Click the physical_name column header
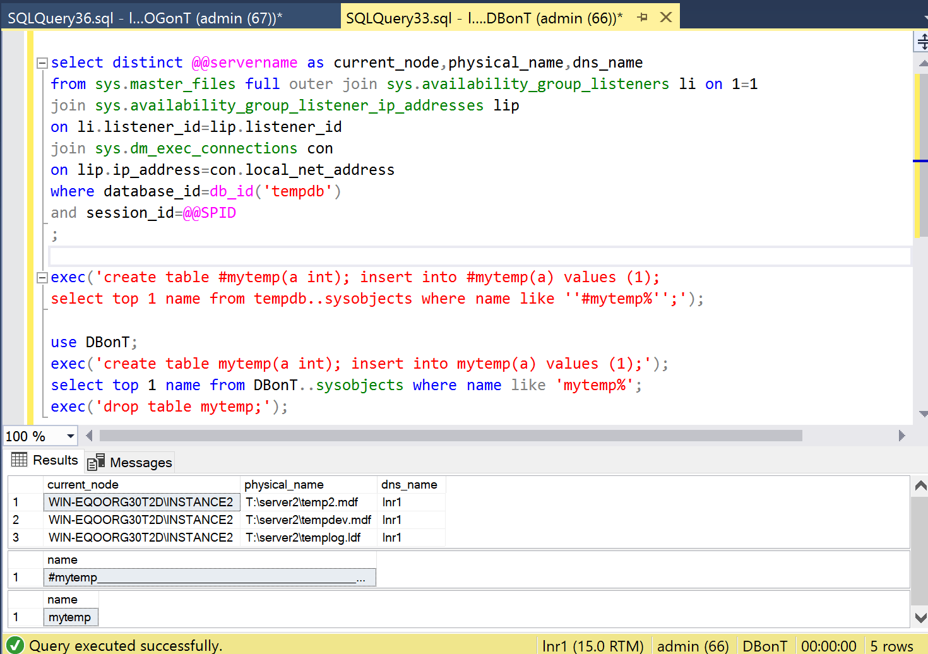 tap(284, 484)
